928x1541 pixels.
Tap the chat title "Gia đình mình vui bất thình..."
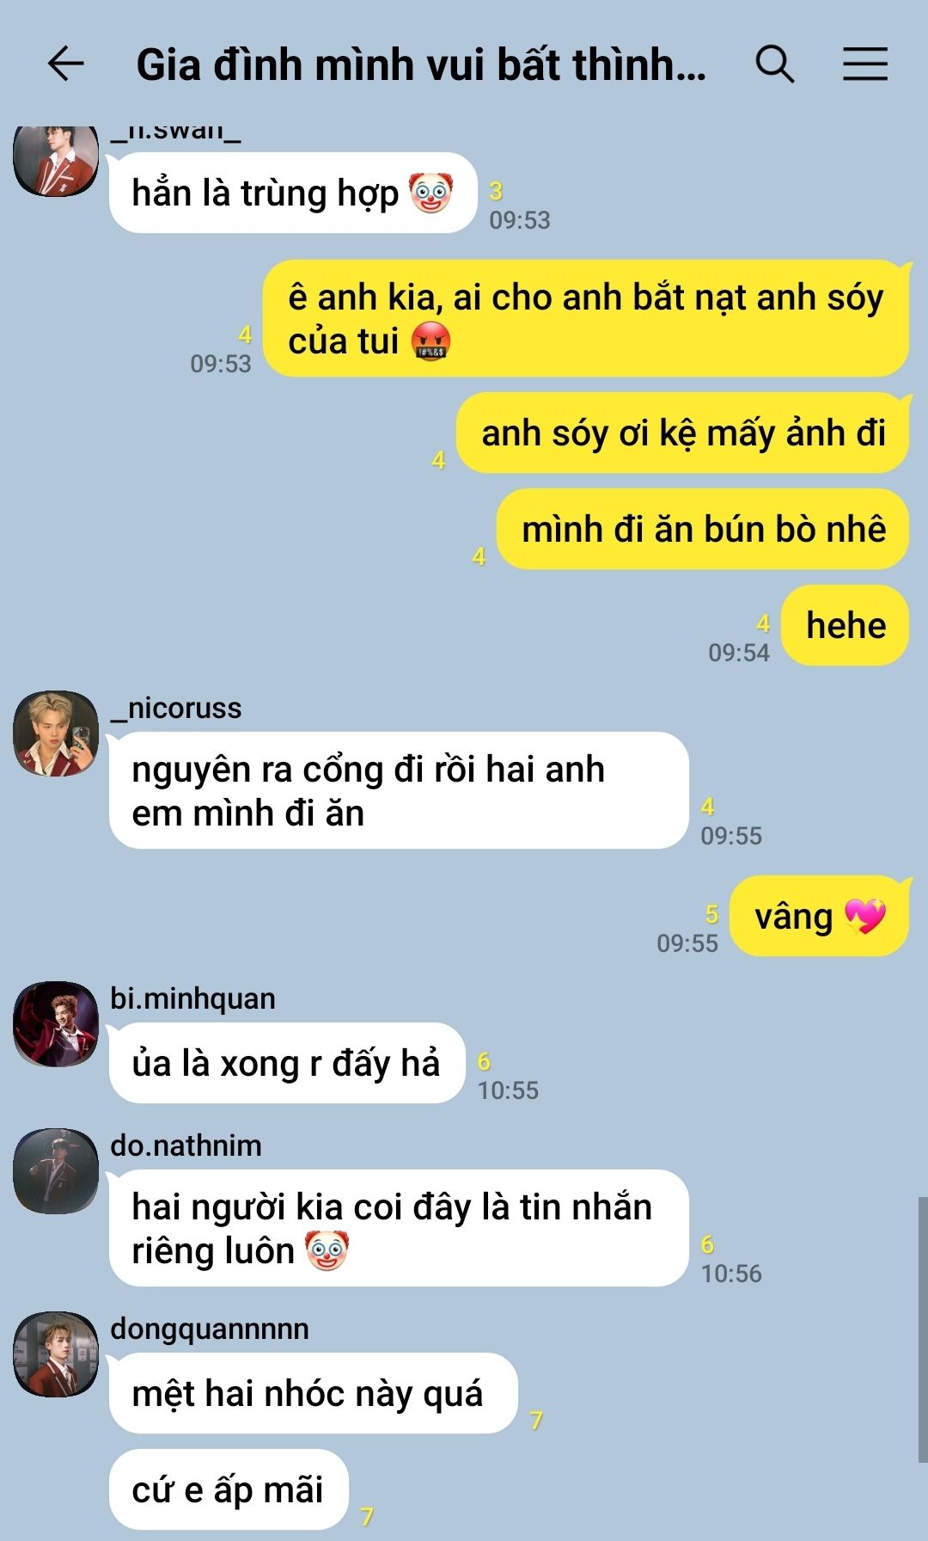click(421, 64)
